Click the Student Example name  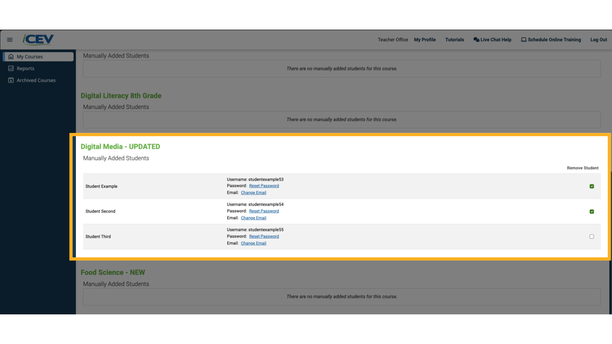coord(101,186)
